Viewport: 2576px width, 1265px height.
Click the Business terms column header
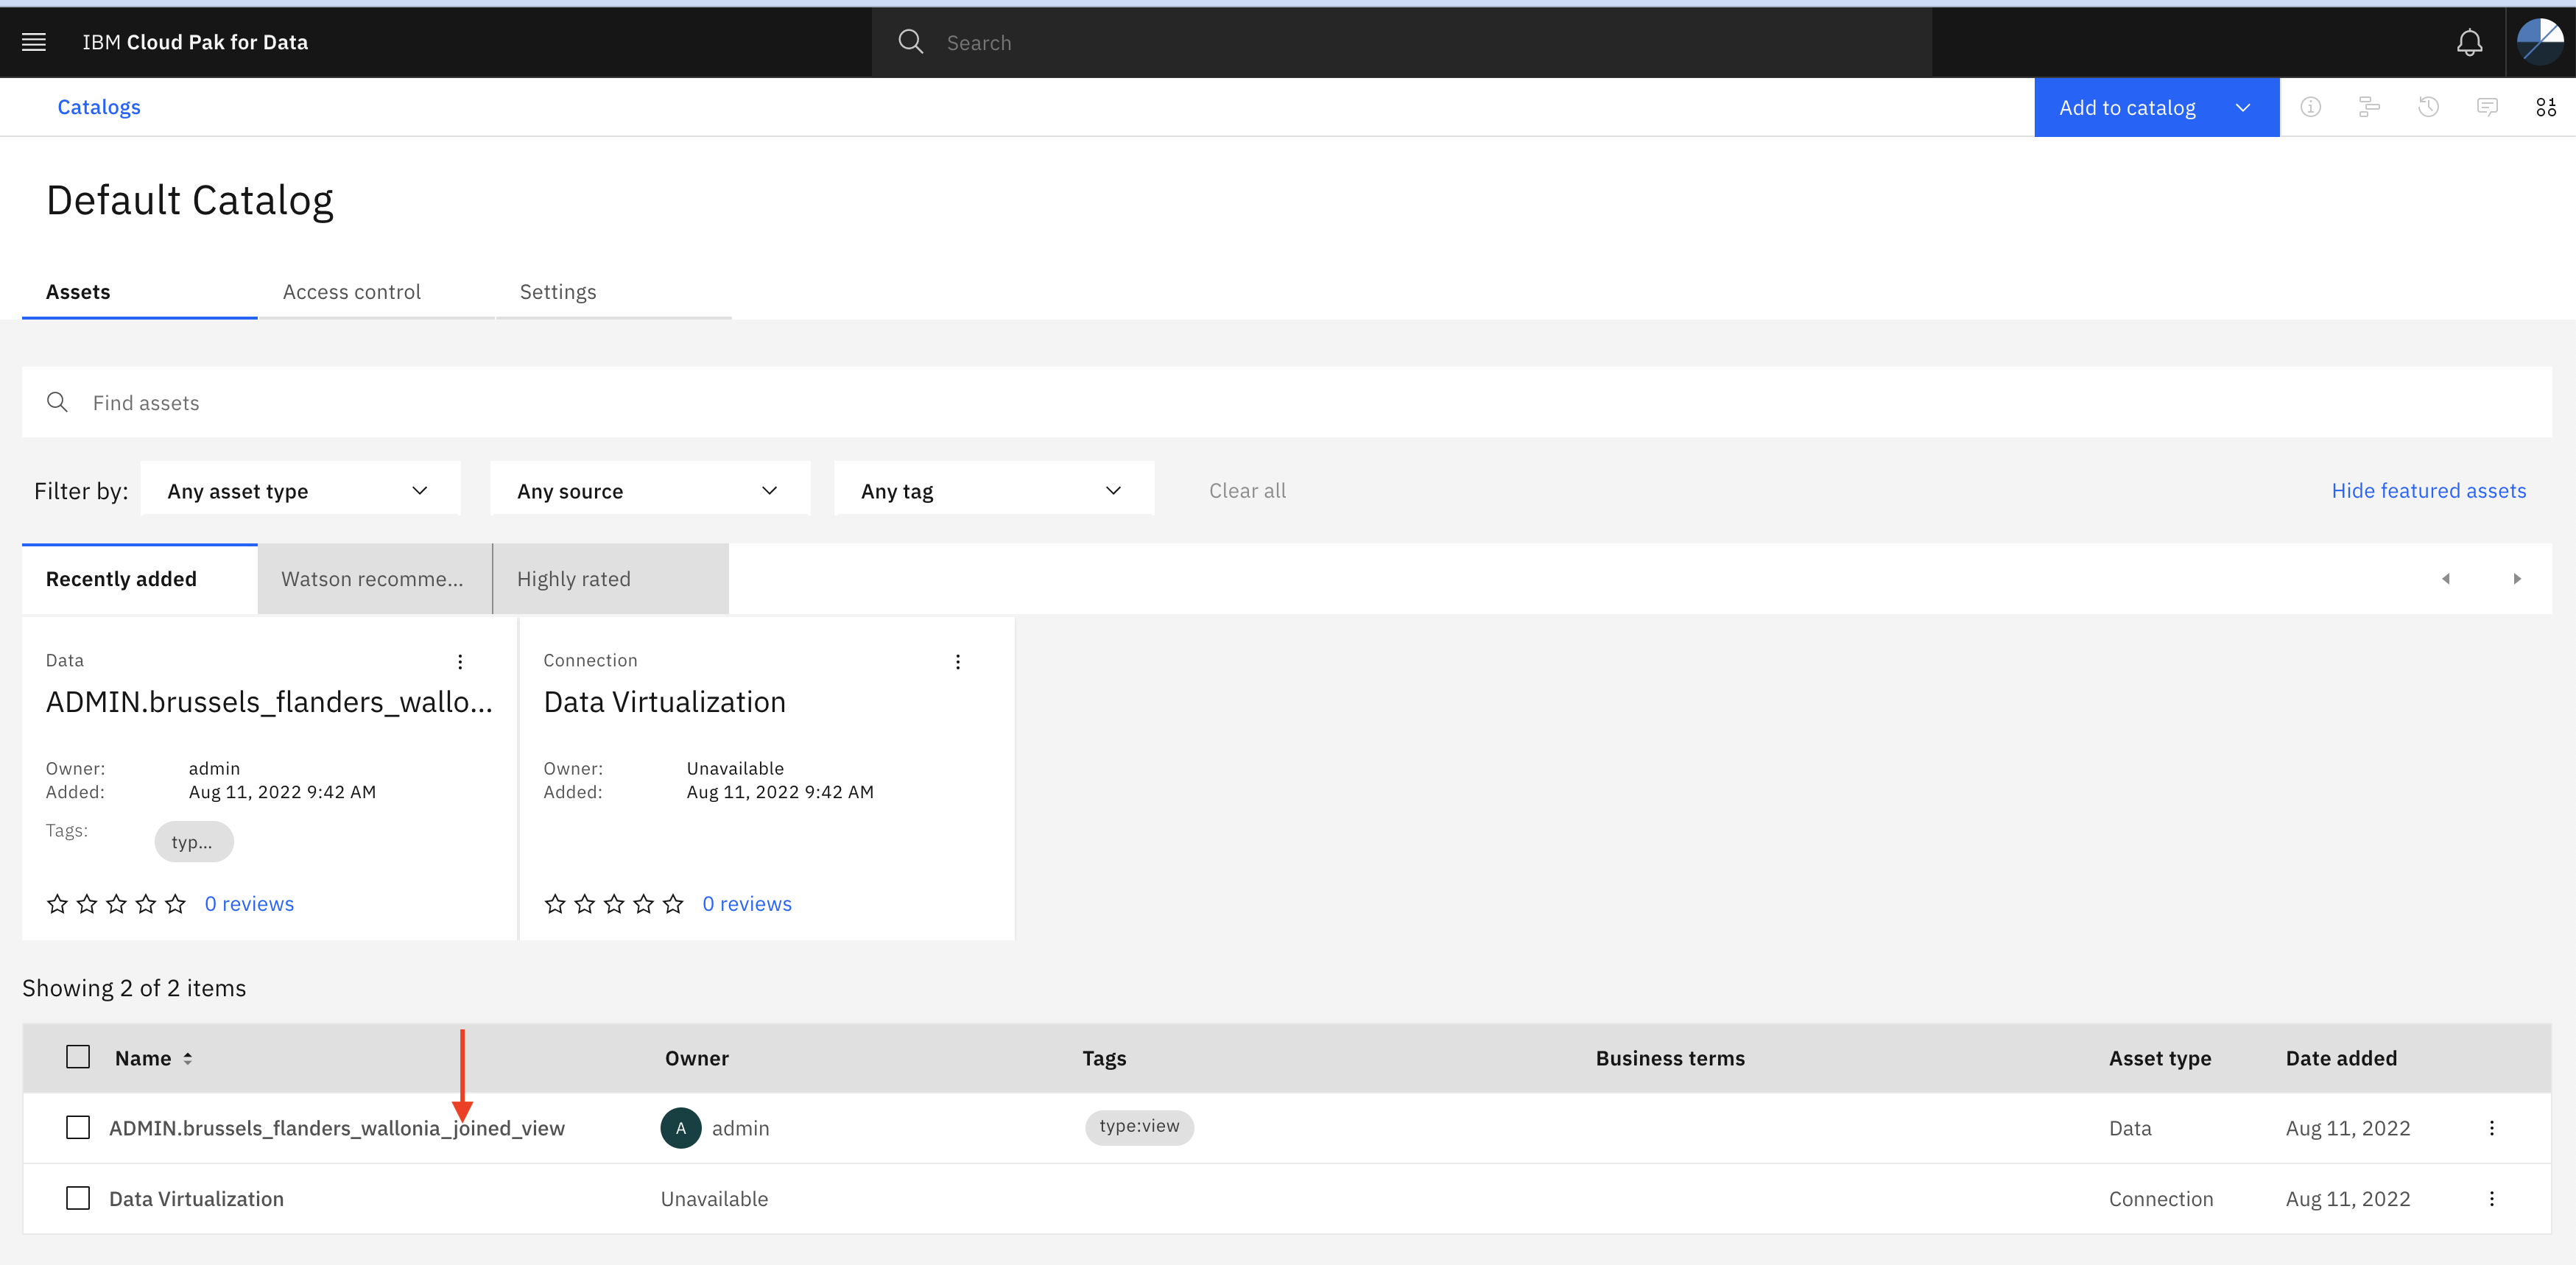click(x=1670, y=1058)
